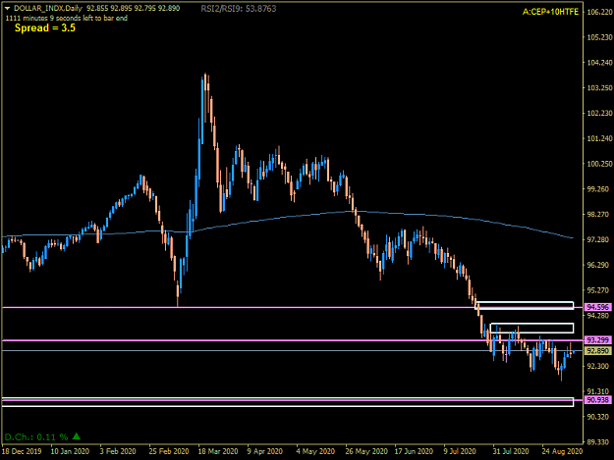
Task: Click the RSI2/RSI9: 53.8763 readout
Action: tap(239, 9)
